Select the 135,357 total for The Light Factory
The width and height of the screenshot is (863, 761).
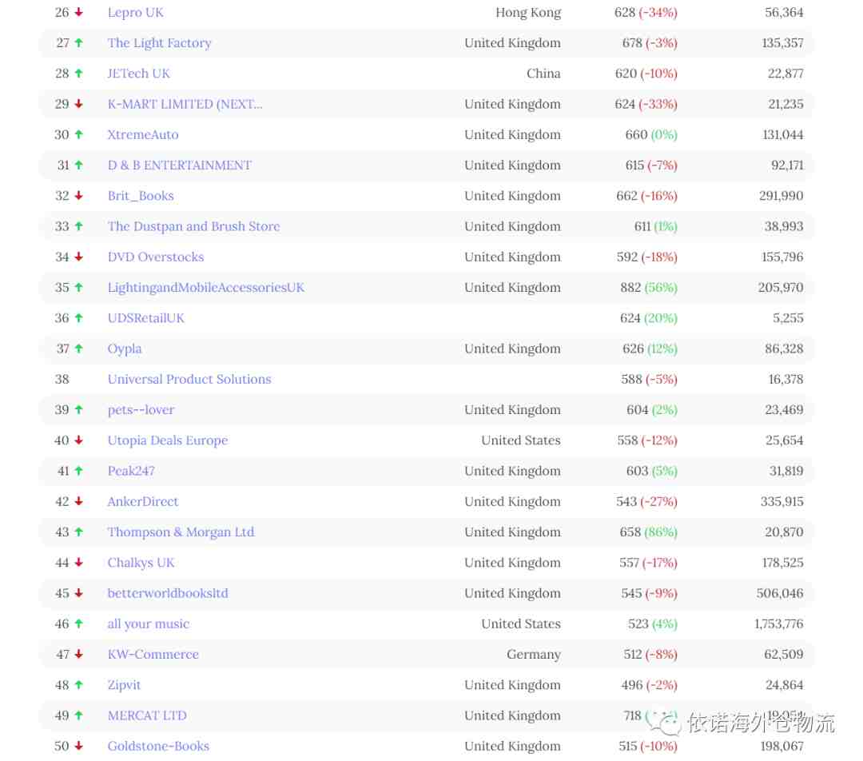pos(782,43)
